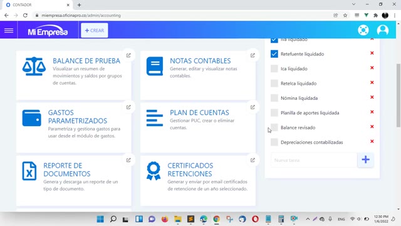
Task: Open Firefox from taskbar
Action: pyautogui.click(x=165, y=219)
